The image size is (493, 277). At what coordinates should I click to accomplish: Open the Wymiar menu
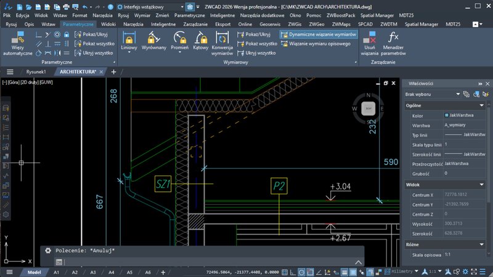click(142, 15)
